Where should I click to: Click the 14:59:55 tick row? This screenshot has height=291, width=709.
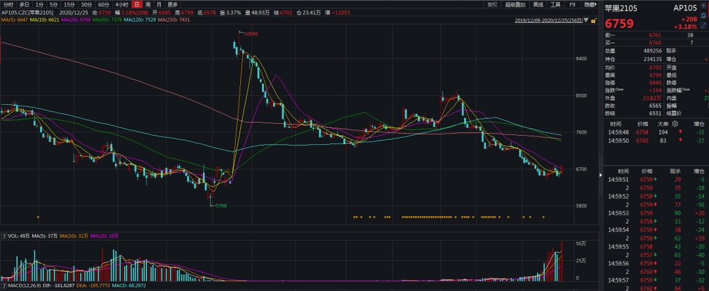(x=655, y=246)
